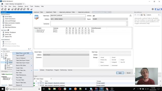Click the create new table toolbar icon
This screenshot has height=91, width=162.
click(16, 9)
